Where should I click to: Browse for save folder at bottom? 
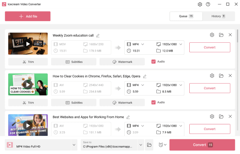(149, 145)
